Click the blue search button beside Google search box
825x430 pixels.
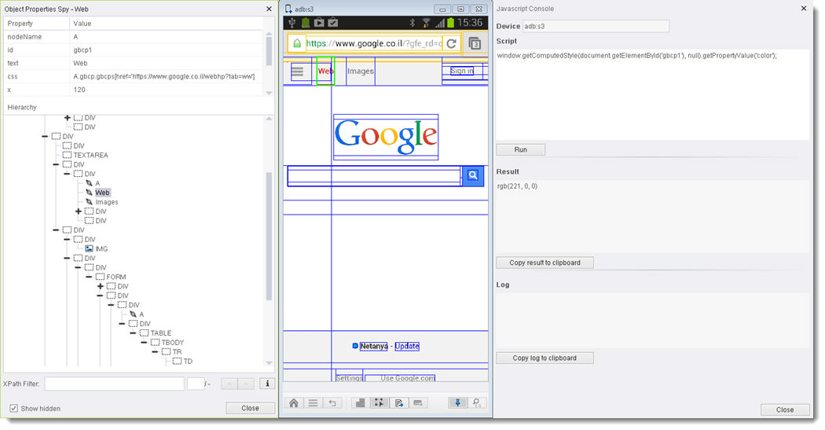pos(473,176)
